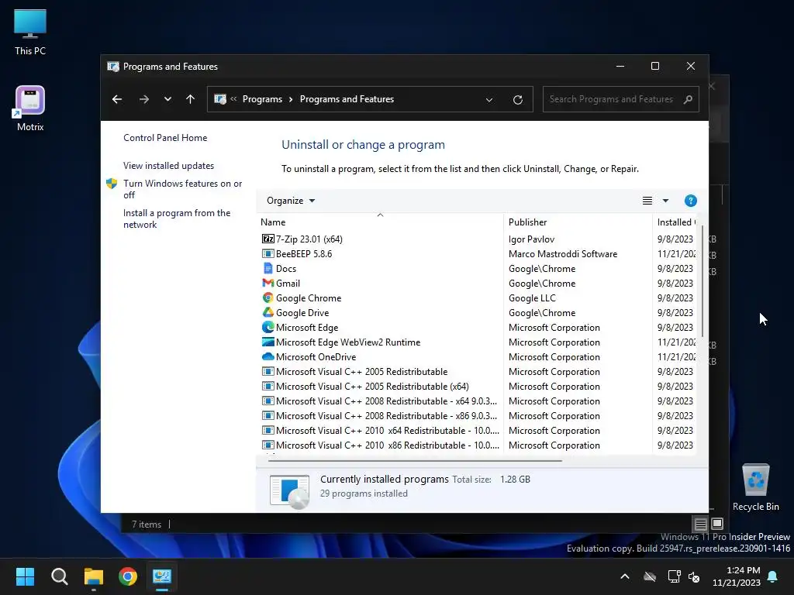The height and width of the screenshot is (595, 794).
Task: Open the Motrix desktop shortcut
Action: tap(30, 108)
